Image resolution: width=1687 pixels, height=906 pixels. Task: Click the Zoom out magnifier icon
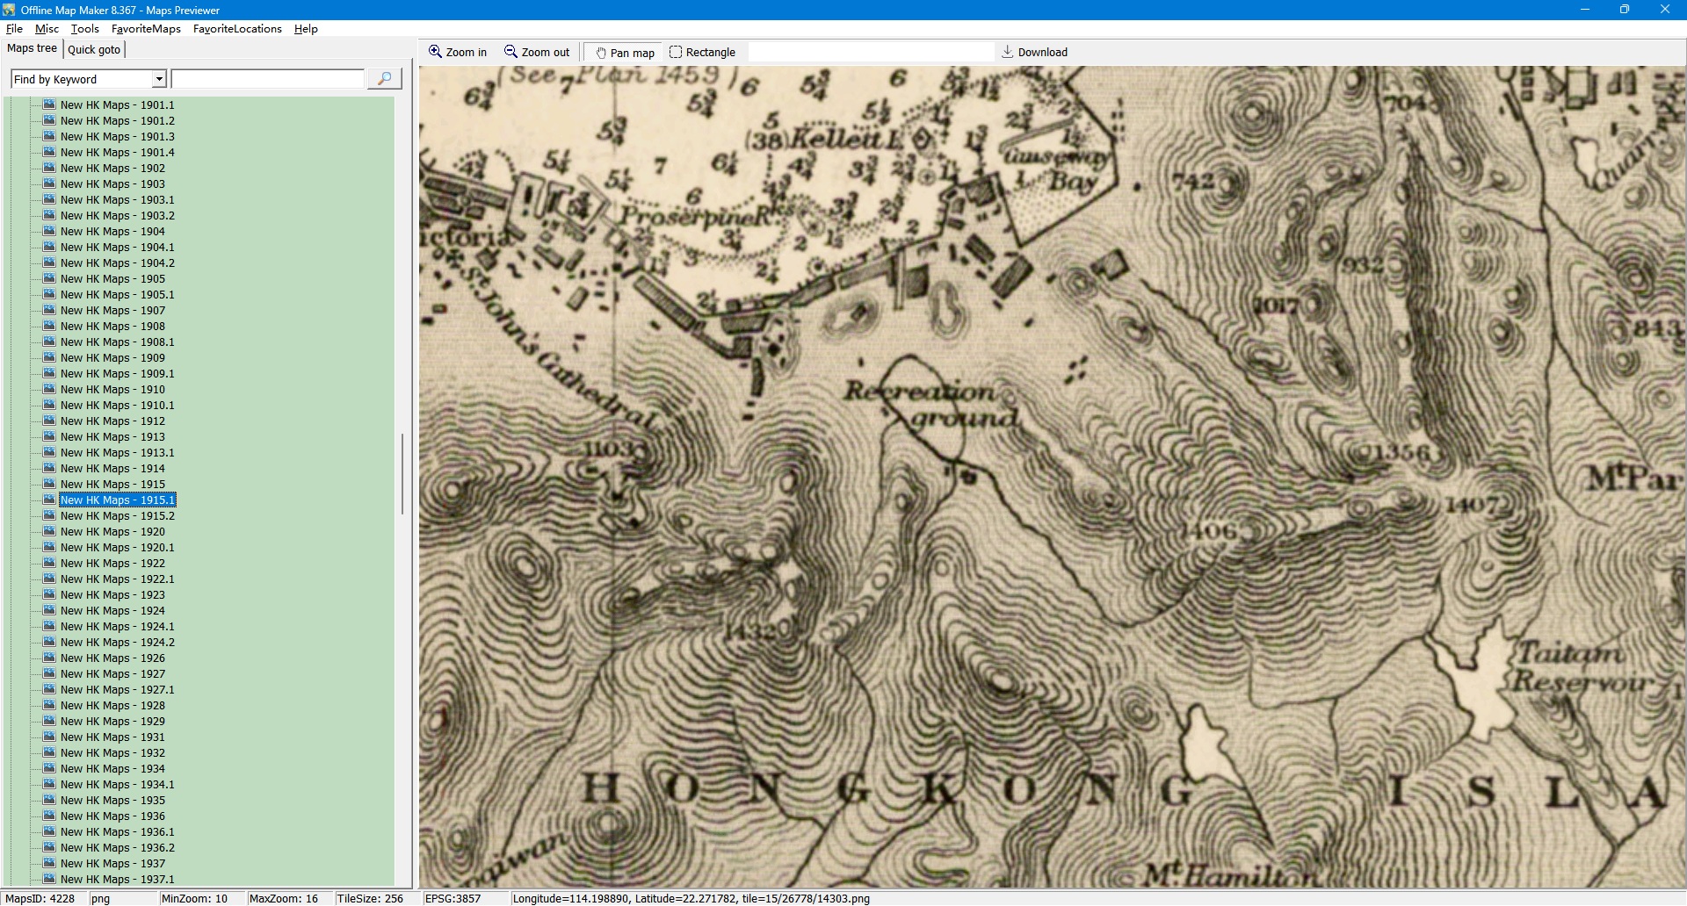(510, 52)
